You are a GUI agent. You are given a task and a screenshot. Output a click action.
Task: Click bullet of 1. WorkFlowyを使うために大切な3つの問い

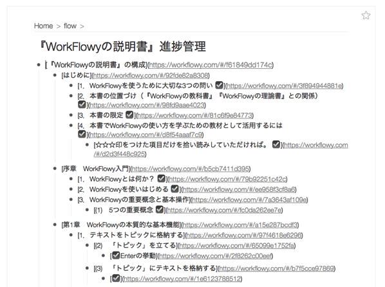pyautogui.click(x=71, y=86)
